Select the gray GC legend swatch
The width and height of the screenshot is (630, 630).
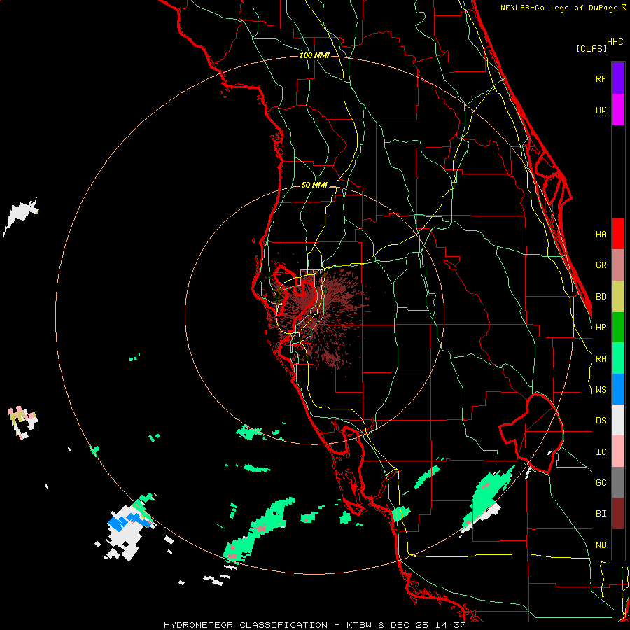click(x=618, y=482)
